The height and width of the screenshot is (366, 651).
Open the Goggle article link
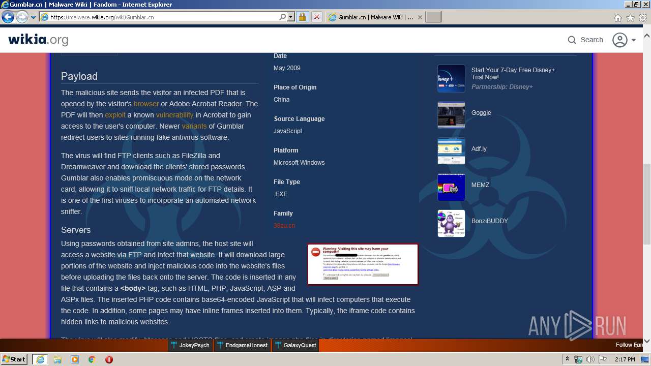point(481,113)
